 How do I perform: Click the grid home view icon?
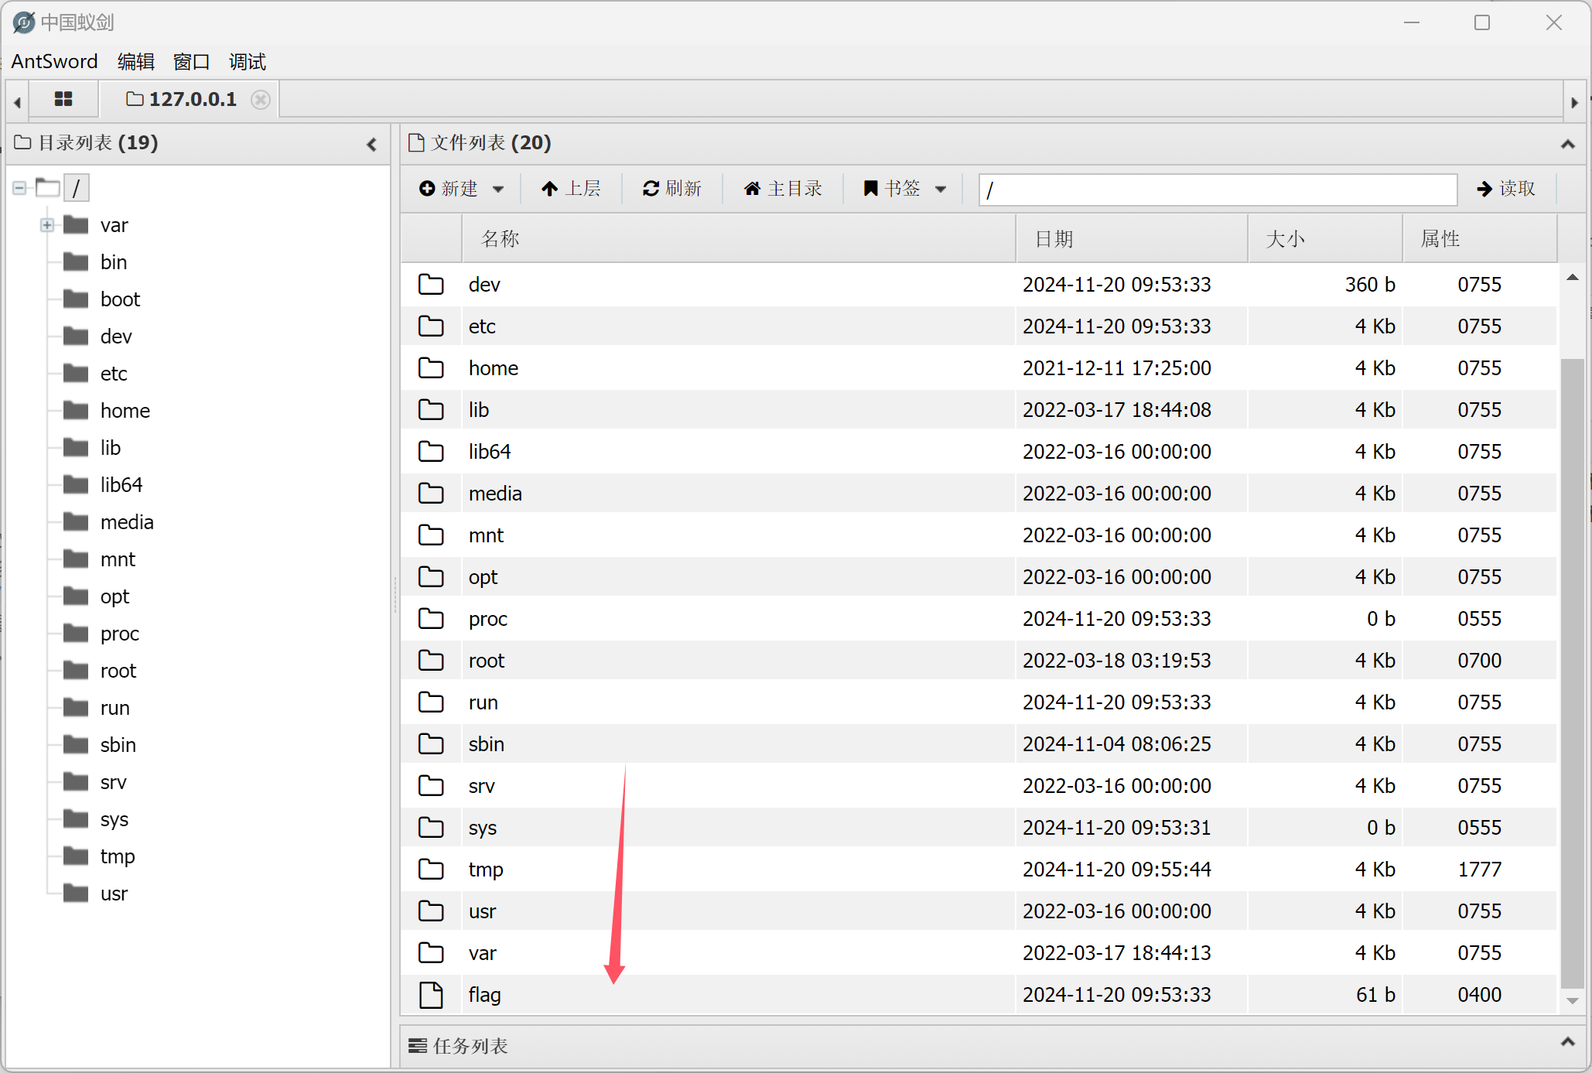[63, 99]
